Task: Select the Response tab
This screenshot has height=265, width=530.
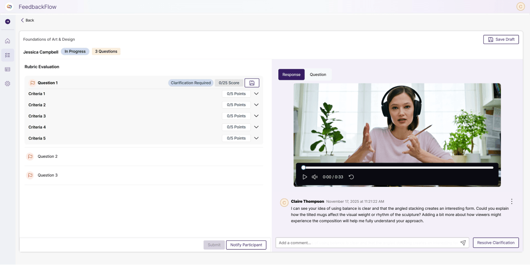Action: (291, 75)
